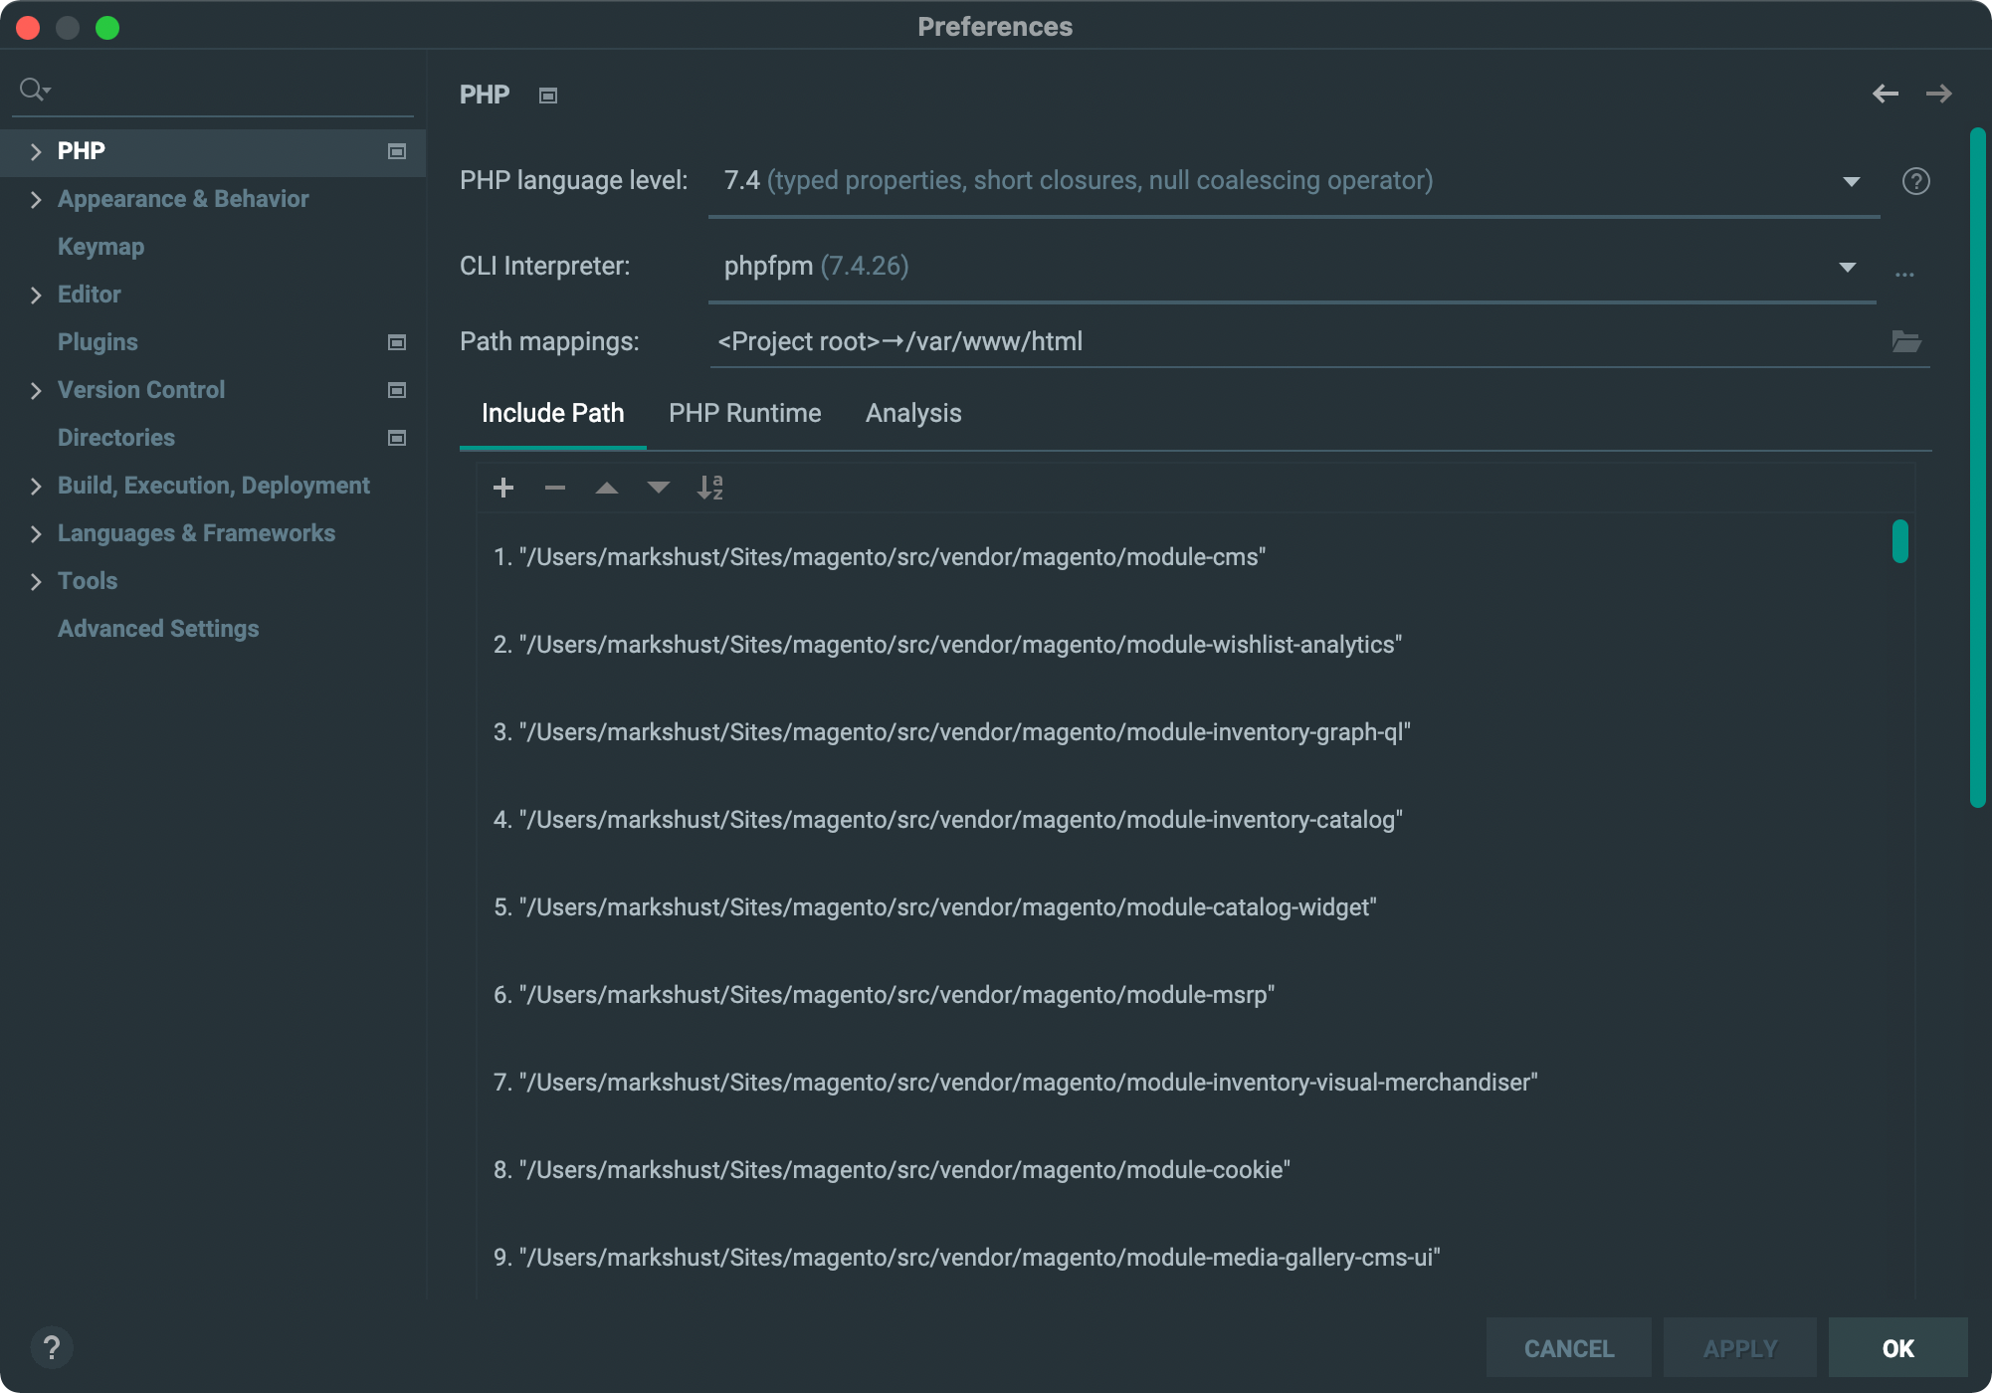
Task: Select module-cookie include path
Action: (x=892, y=1170)
